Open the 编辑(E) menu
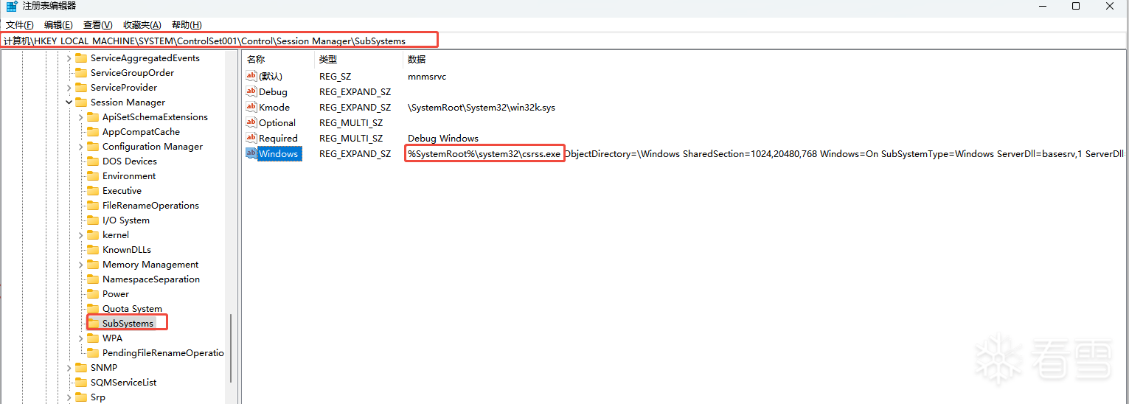The image size is (1129, 404). [58, 25]
